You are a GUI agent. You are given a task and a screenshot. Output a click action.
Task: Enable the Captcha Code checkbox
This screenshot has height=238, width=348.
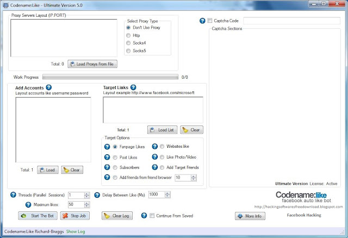coord(210,21)
